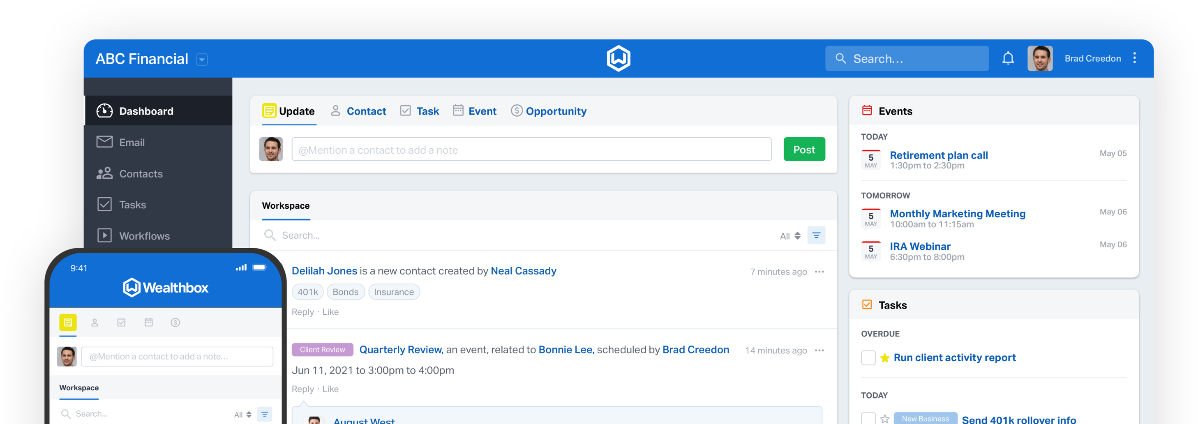
Task: Click the avatar beside the note input
Action: click(271, 149)
